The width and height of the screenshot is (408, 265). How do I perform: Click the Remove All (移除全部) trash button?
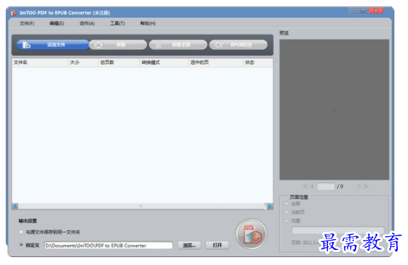pyautogui.click(x=178, y=45)
